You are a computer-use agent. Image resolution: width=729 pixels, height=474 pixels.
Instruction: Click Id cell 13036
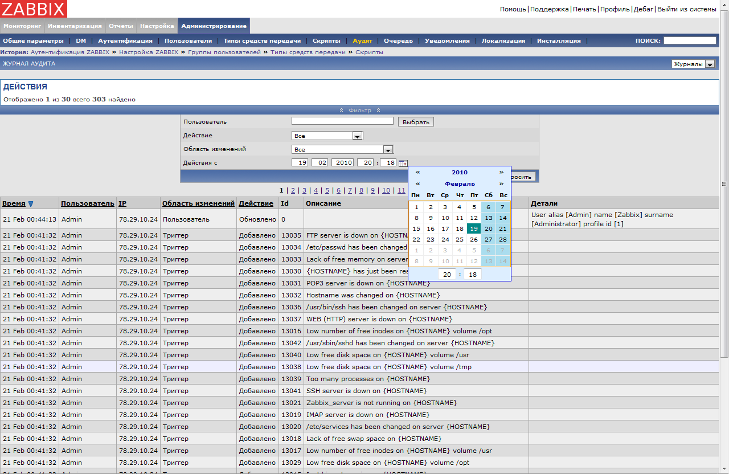[291, 307]
